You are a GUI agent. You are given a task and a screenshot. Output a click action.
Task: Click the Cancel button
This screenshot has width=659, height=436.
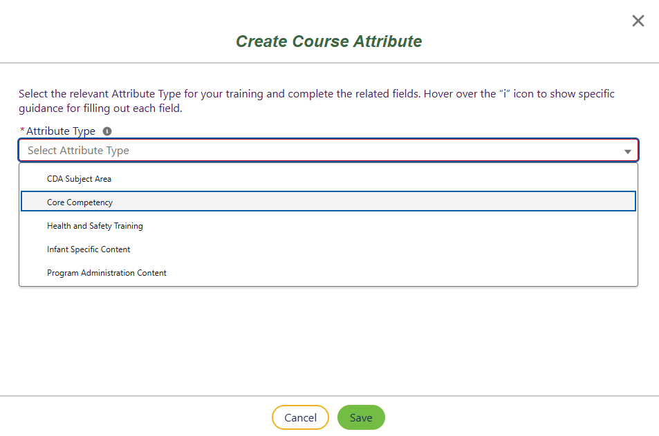300,417
